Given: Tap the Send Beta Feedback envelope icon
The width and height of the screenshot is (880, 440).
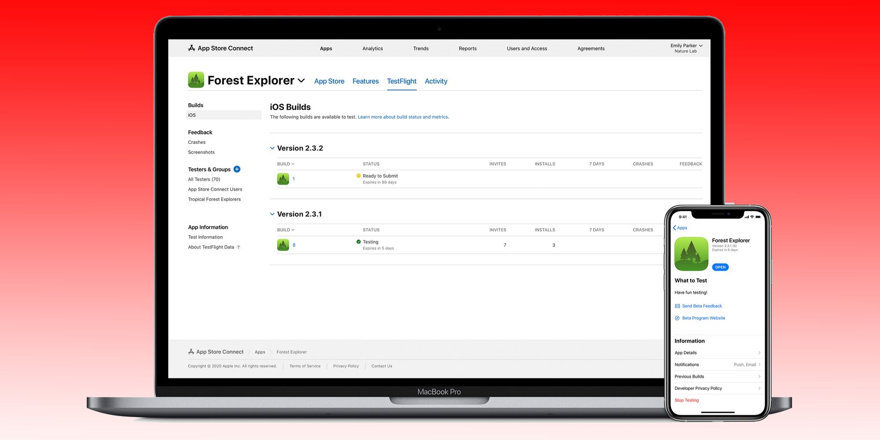Looking at the screenshot, I should [677, 306].
